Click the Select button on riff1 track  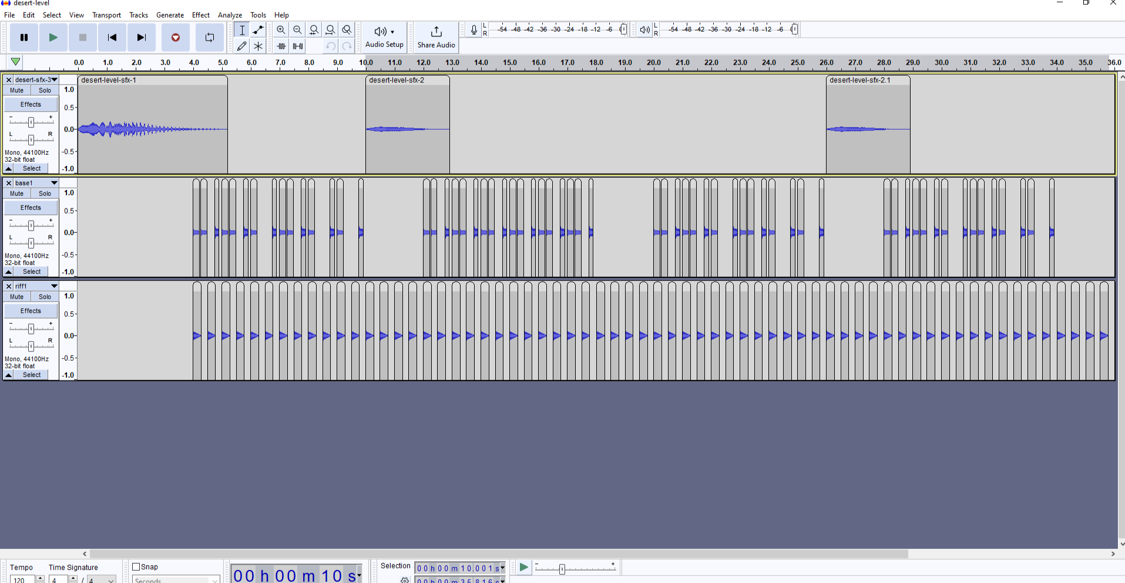coord(32,375)
